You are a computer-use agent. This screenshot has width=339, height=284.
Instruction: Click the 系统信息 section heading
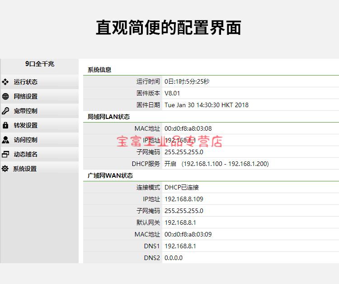[x=99, y=70]
